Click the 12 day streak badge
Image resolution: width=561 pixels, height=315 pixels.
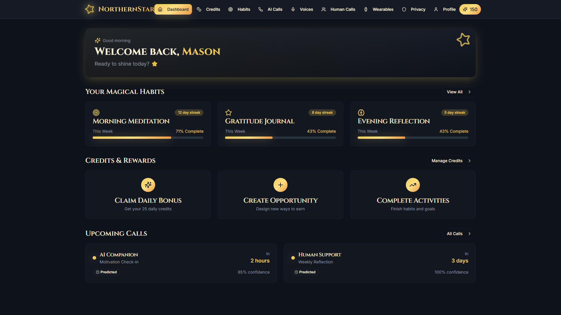[189, 113]
